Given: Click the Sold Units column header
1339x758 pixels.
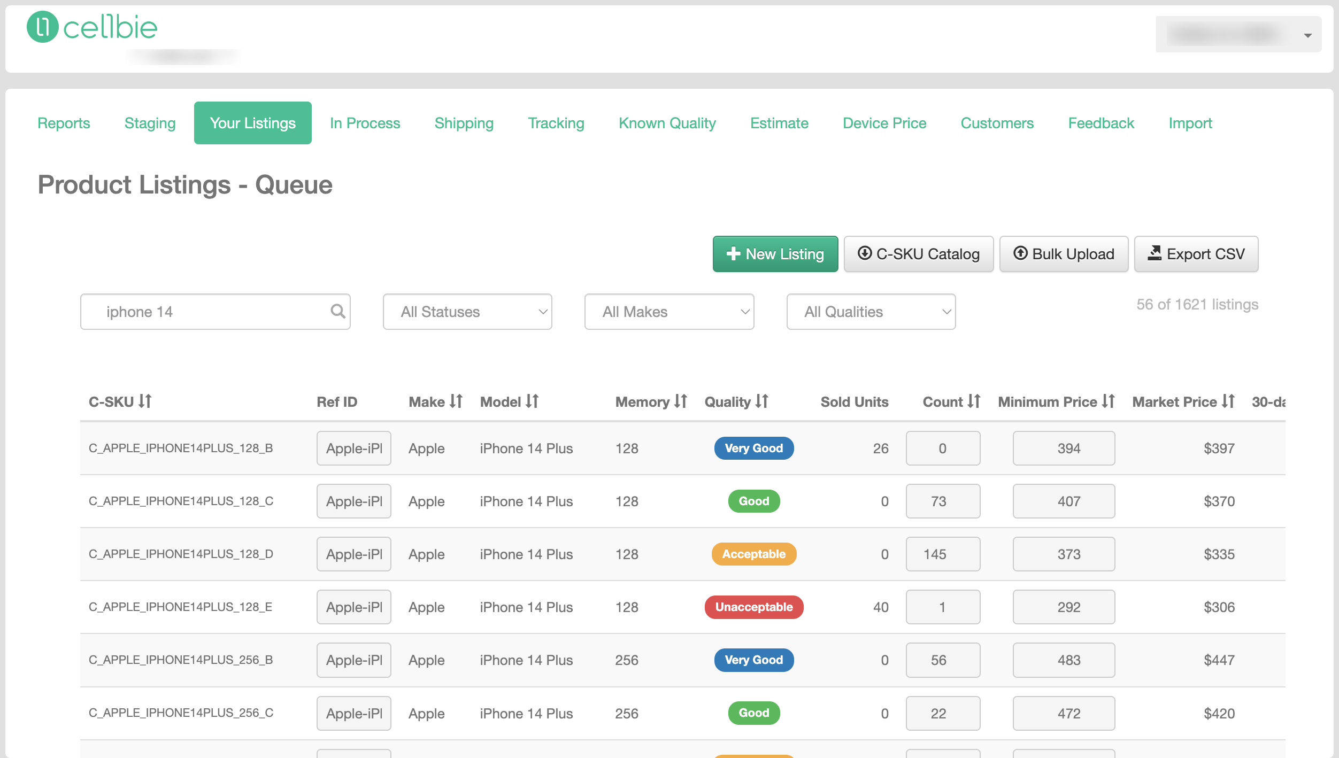Looking at the screenshot, I should 855,401.
